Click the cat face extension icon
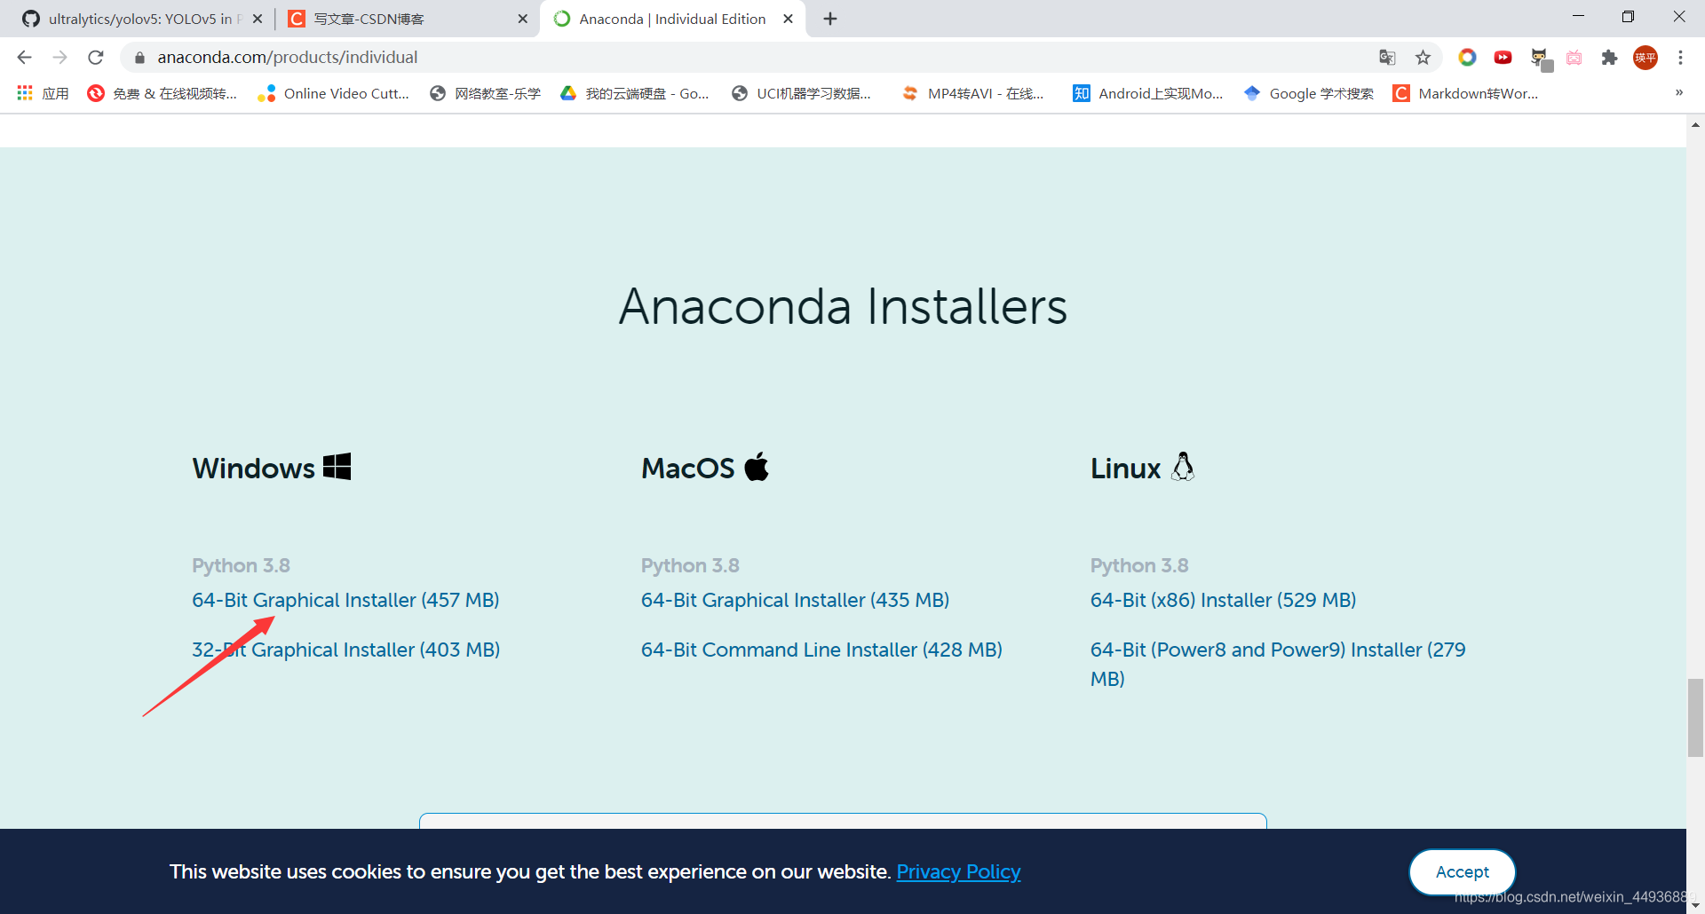Image resolution: width=1705 pixels, height=914 pixels. [1540, 59]
